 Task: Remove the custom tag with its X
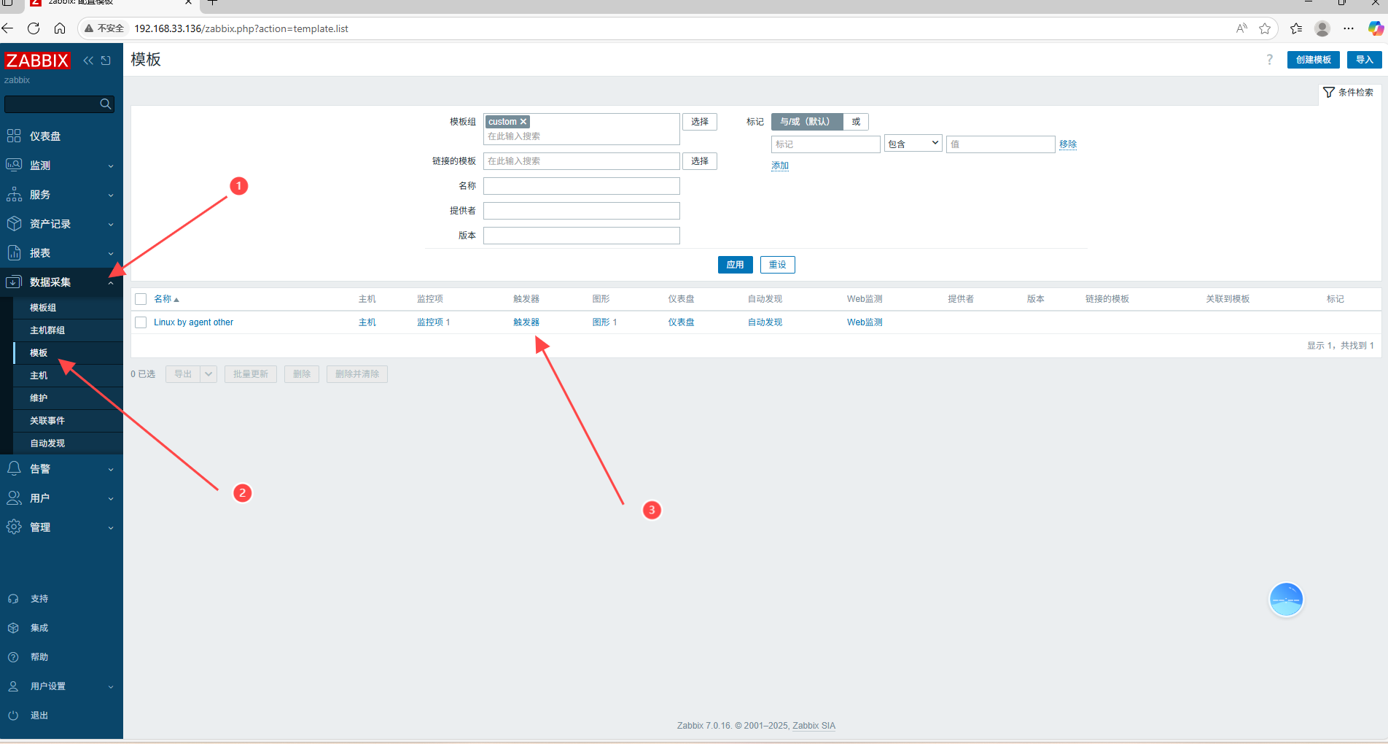523,122
